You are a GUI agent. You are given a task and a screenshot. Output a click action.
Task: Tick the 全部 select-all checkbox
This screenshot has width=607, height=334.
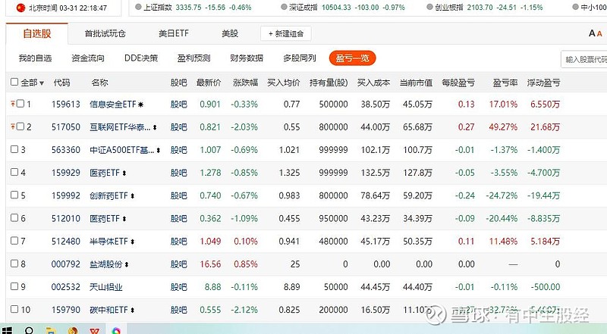tap(14, 82)
